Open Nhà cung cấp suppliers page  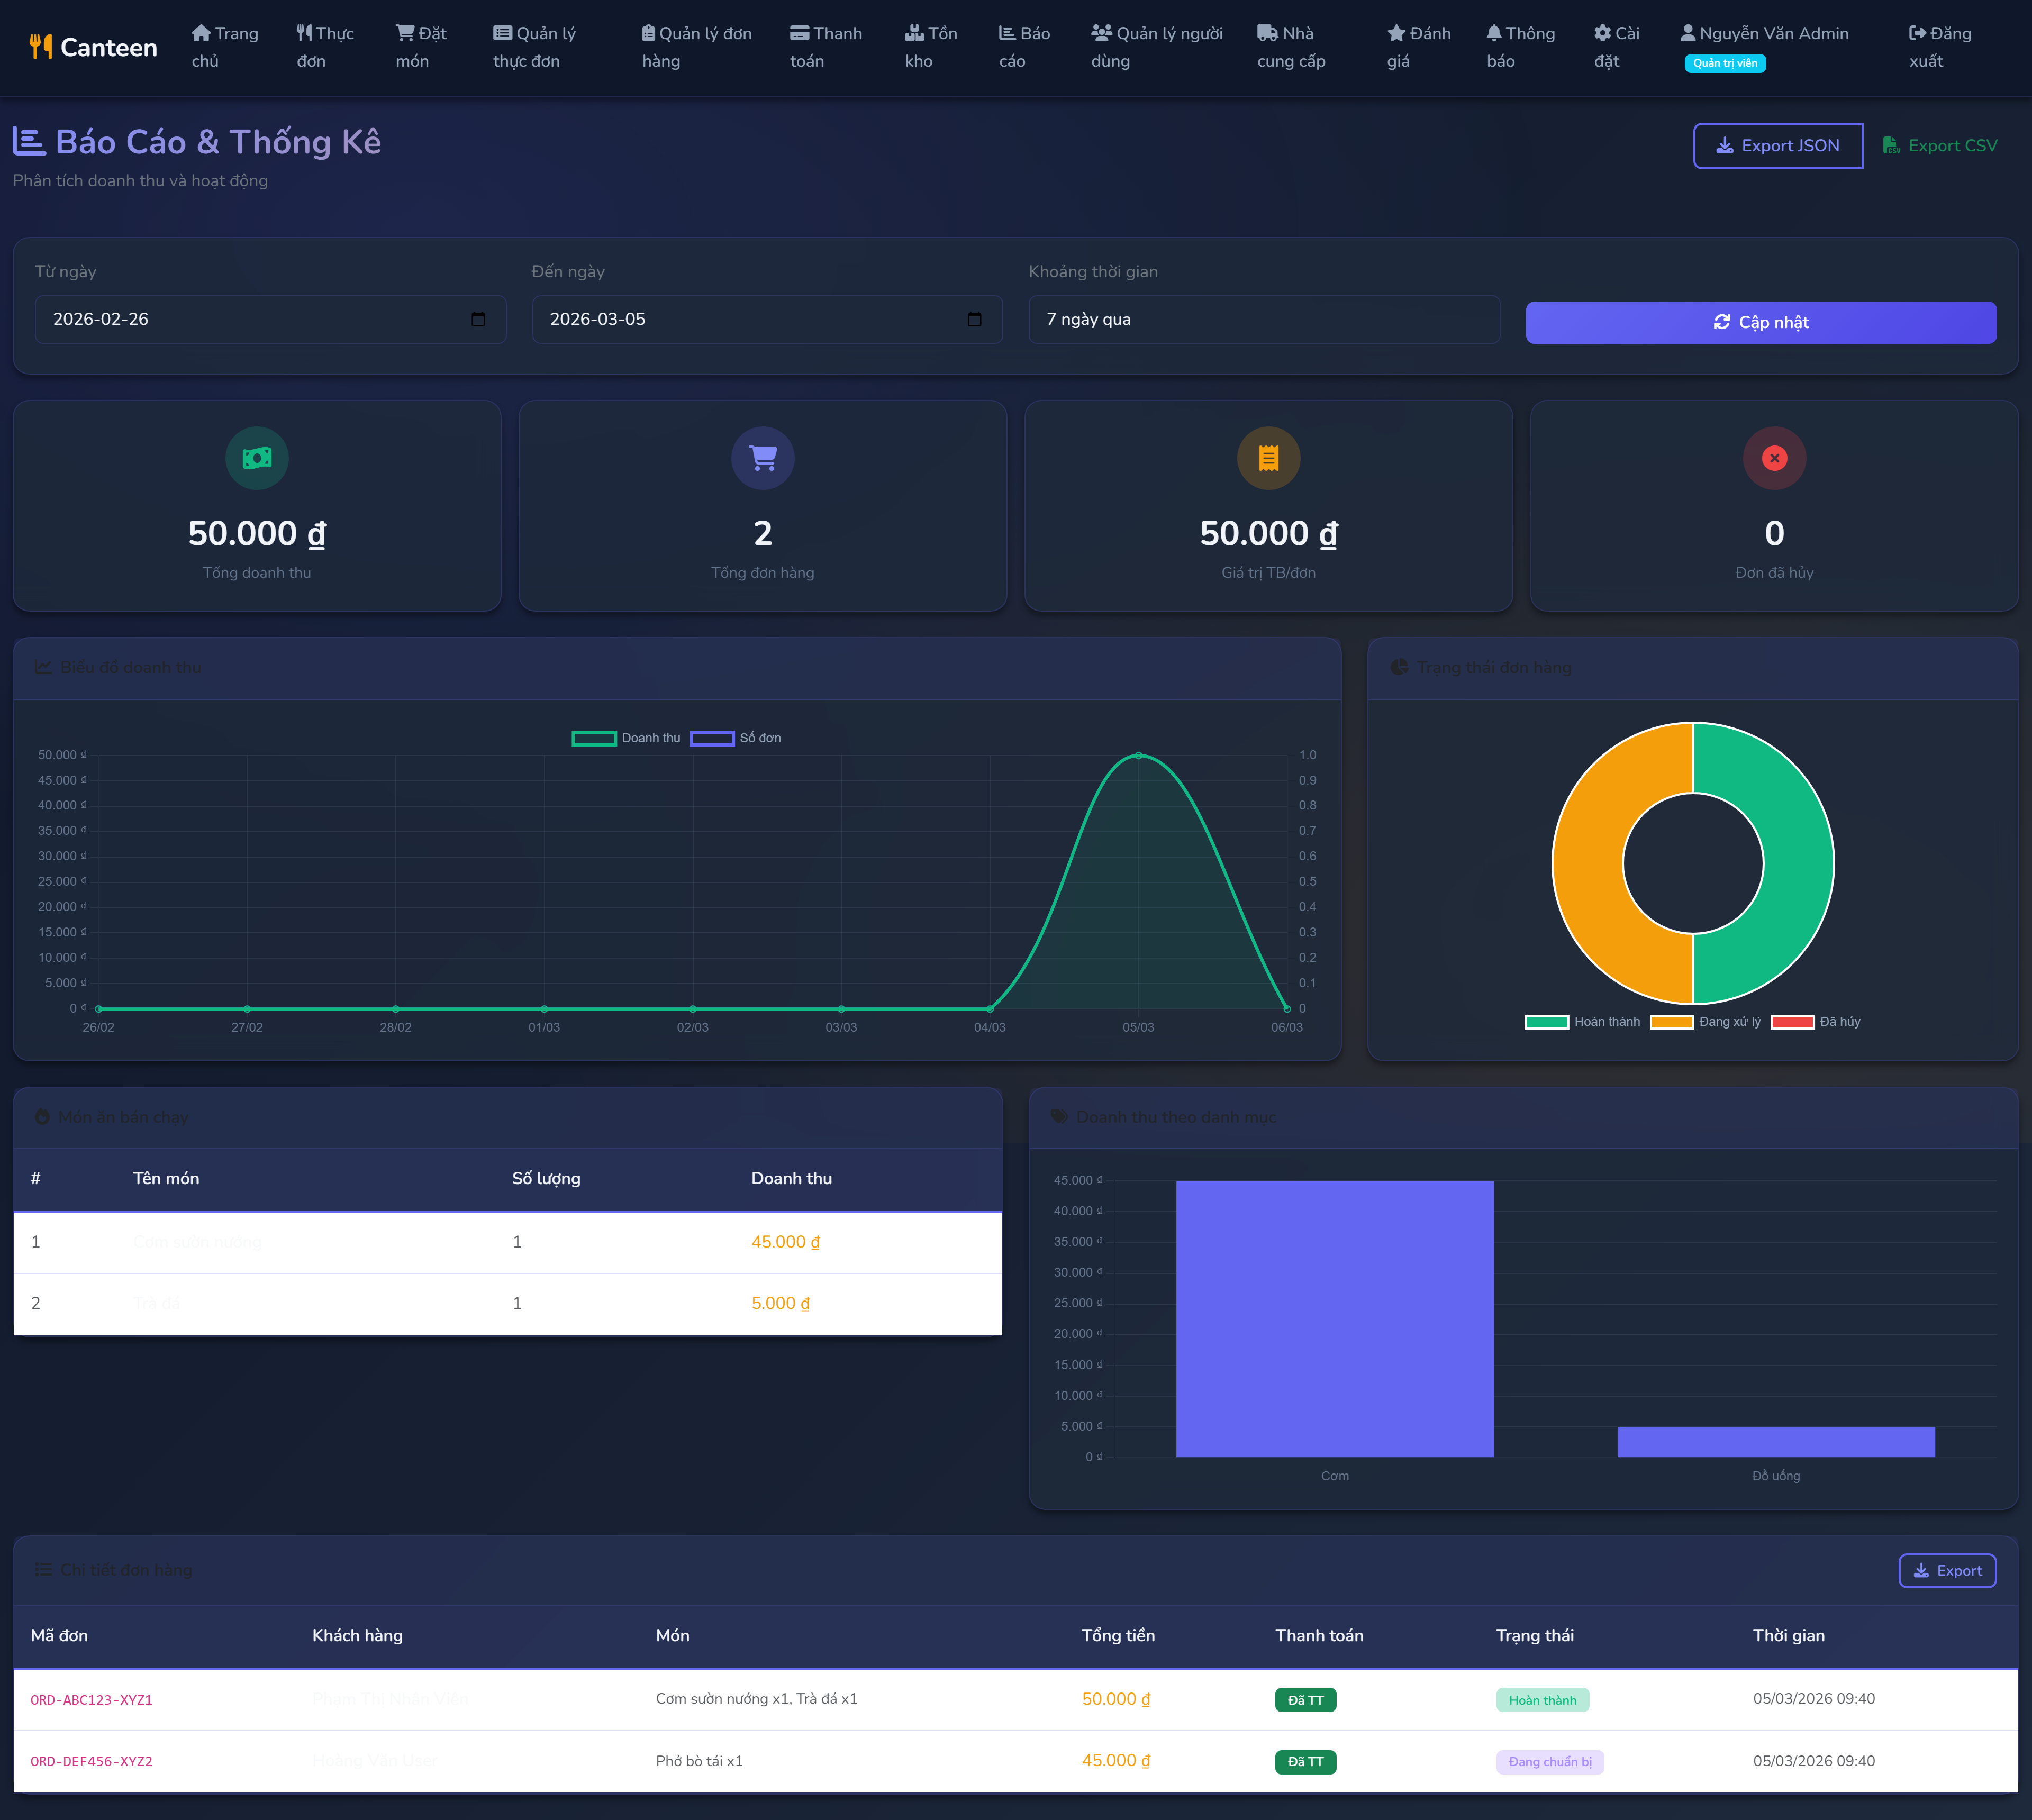coord(1291,47)
